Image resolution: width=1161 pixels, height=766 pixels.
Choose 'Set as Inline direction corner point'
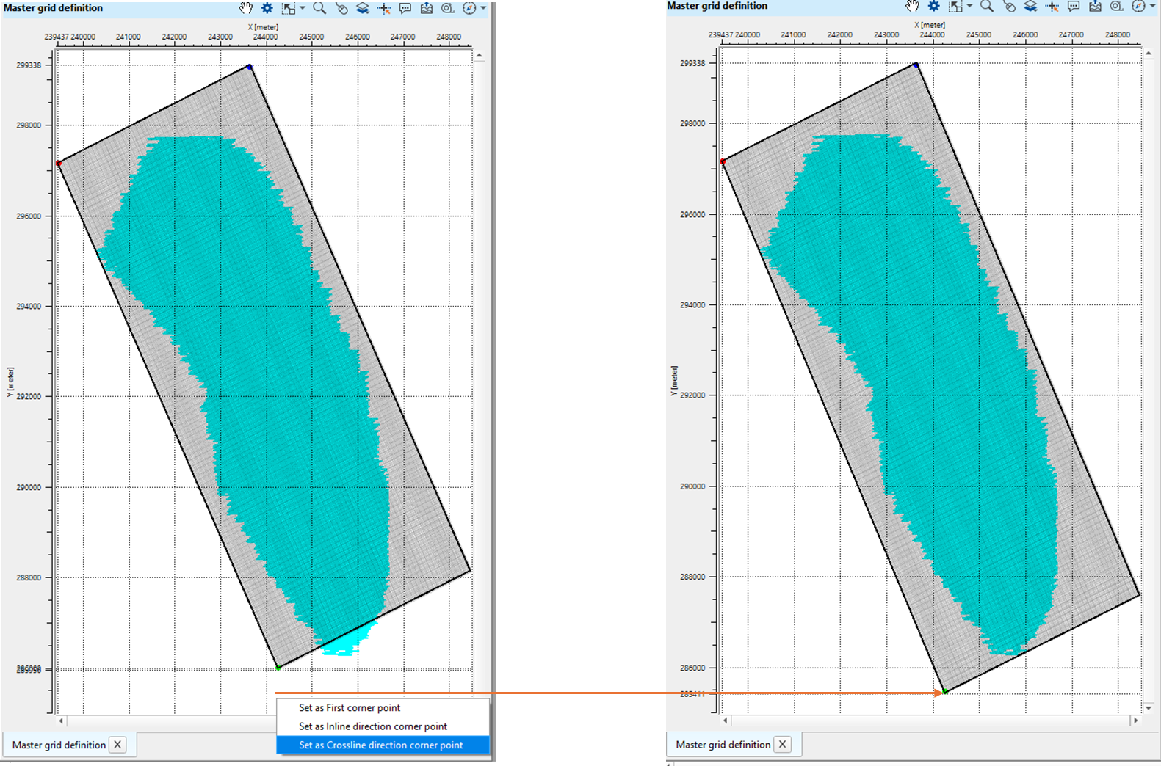373,726
